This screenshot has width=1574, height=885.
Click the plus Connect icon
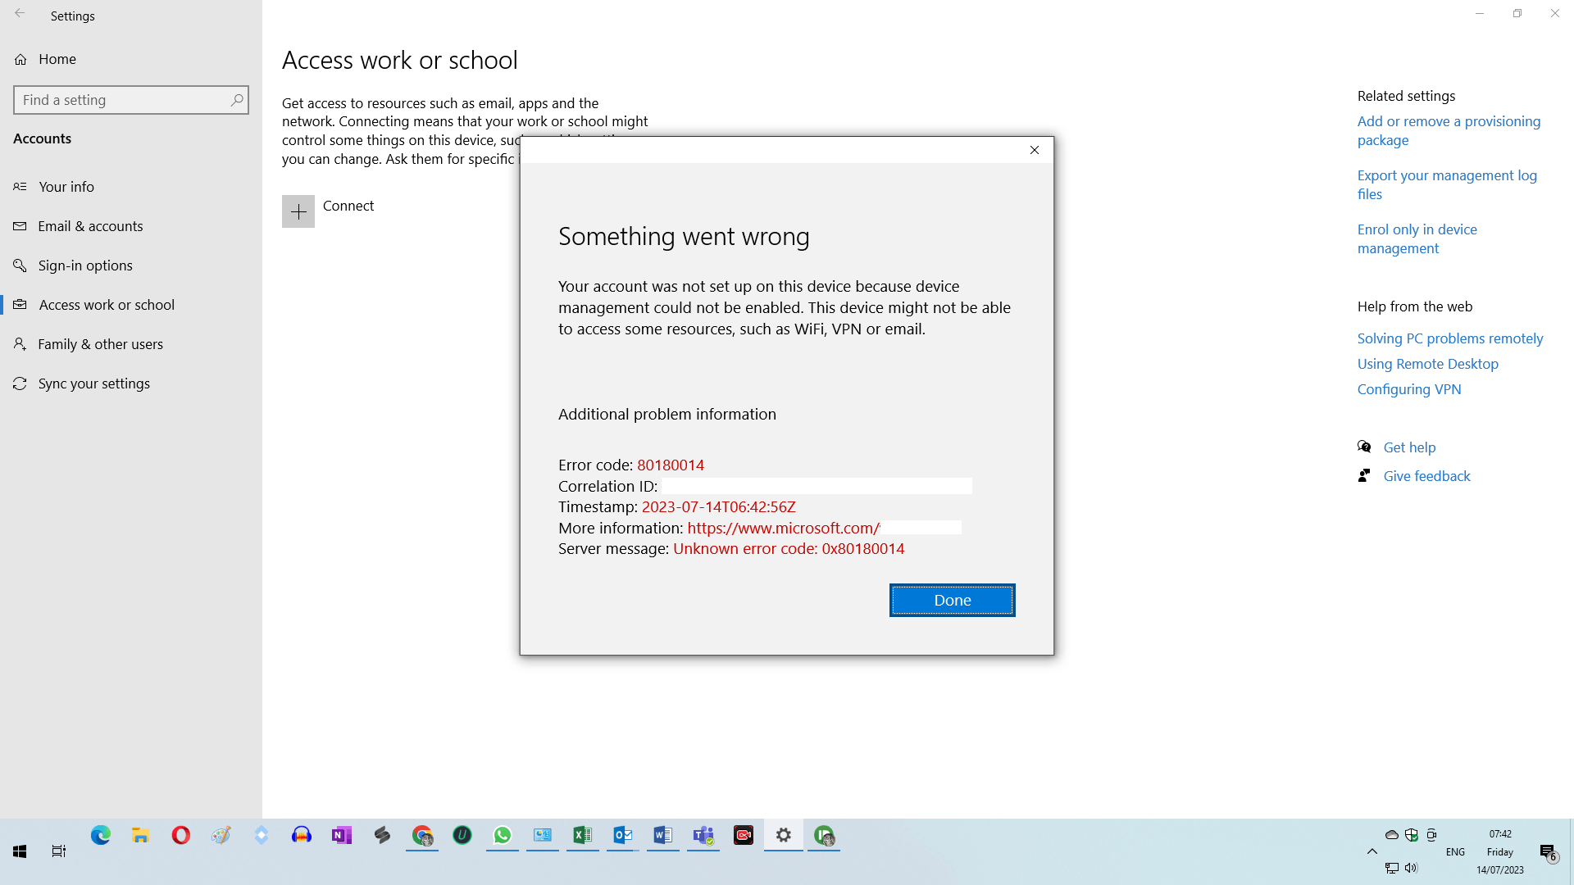298,211
